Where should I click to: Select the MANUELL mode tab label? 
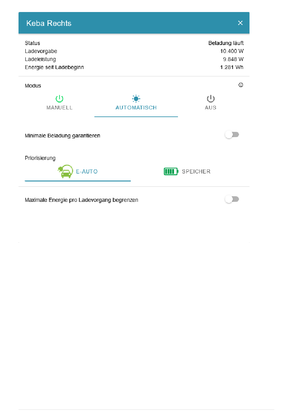60,108
